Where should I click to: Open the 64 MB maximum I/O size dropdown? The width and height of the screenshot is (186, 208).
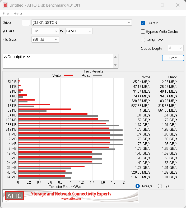(79, 31)
